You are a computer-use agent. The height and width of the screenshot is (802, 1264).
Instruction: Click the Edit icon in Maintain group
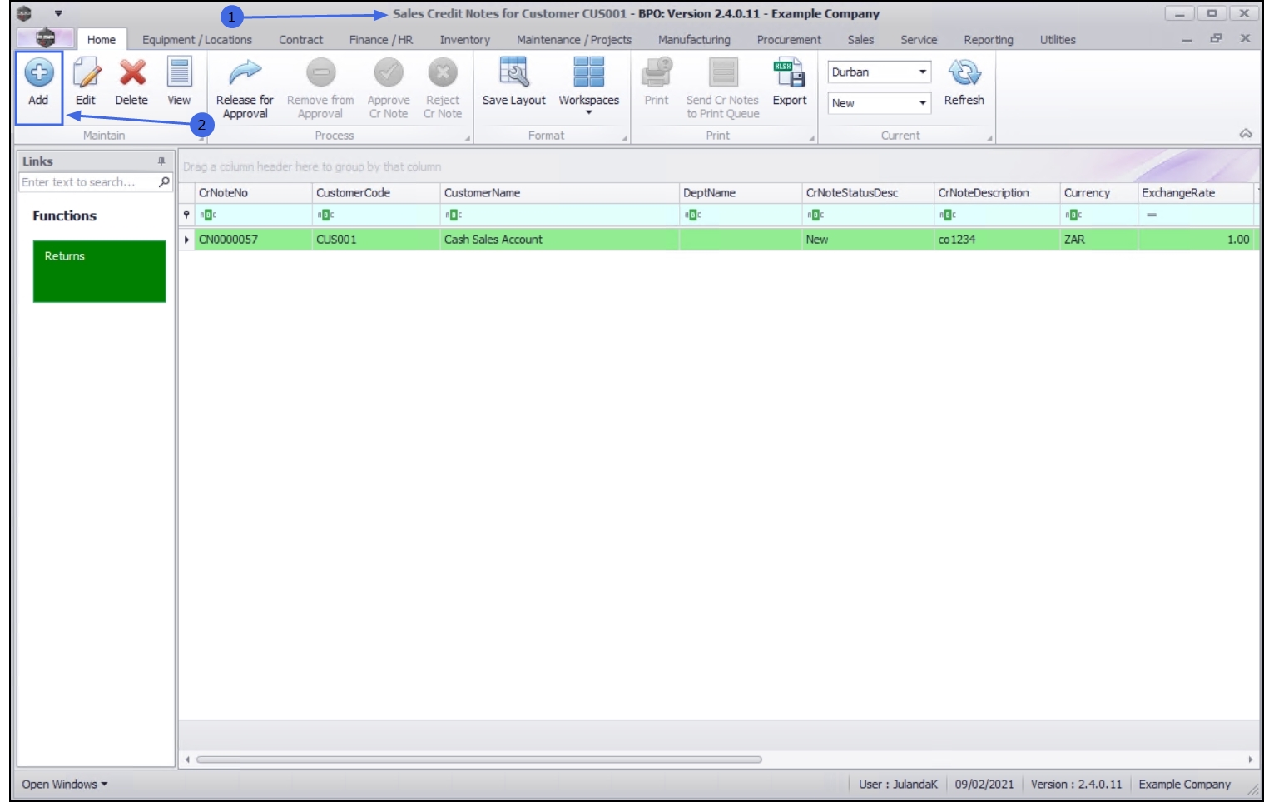[x=86, y=73]
